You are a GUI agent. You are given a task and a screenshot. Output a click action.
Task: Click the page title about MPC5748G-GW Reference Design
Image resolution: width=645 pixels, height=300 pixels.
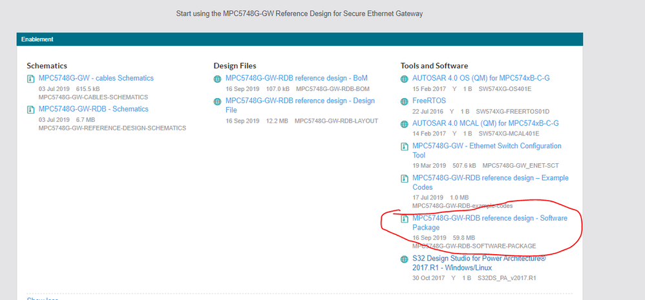point(299,14)
